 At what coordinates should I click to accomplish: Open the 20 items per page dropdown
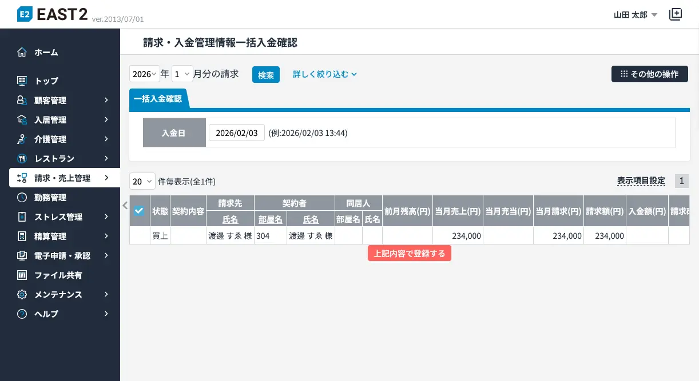(142, 182)
